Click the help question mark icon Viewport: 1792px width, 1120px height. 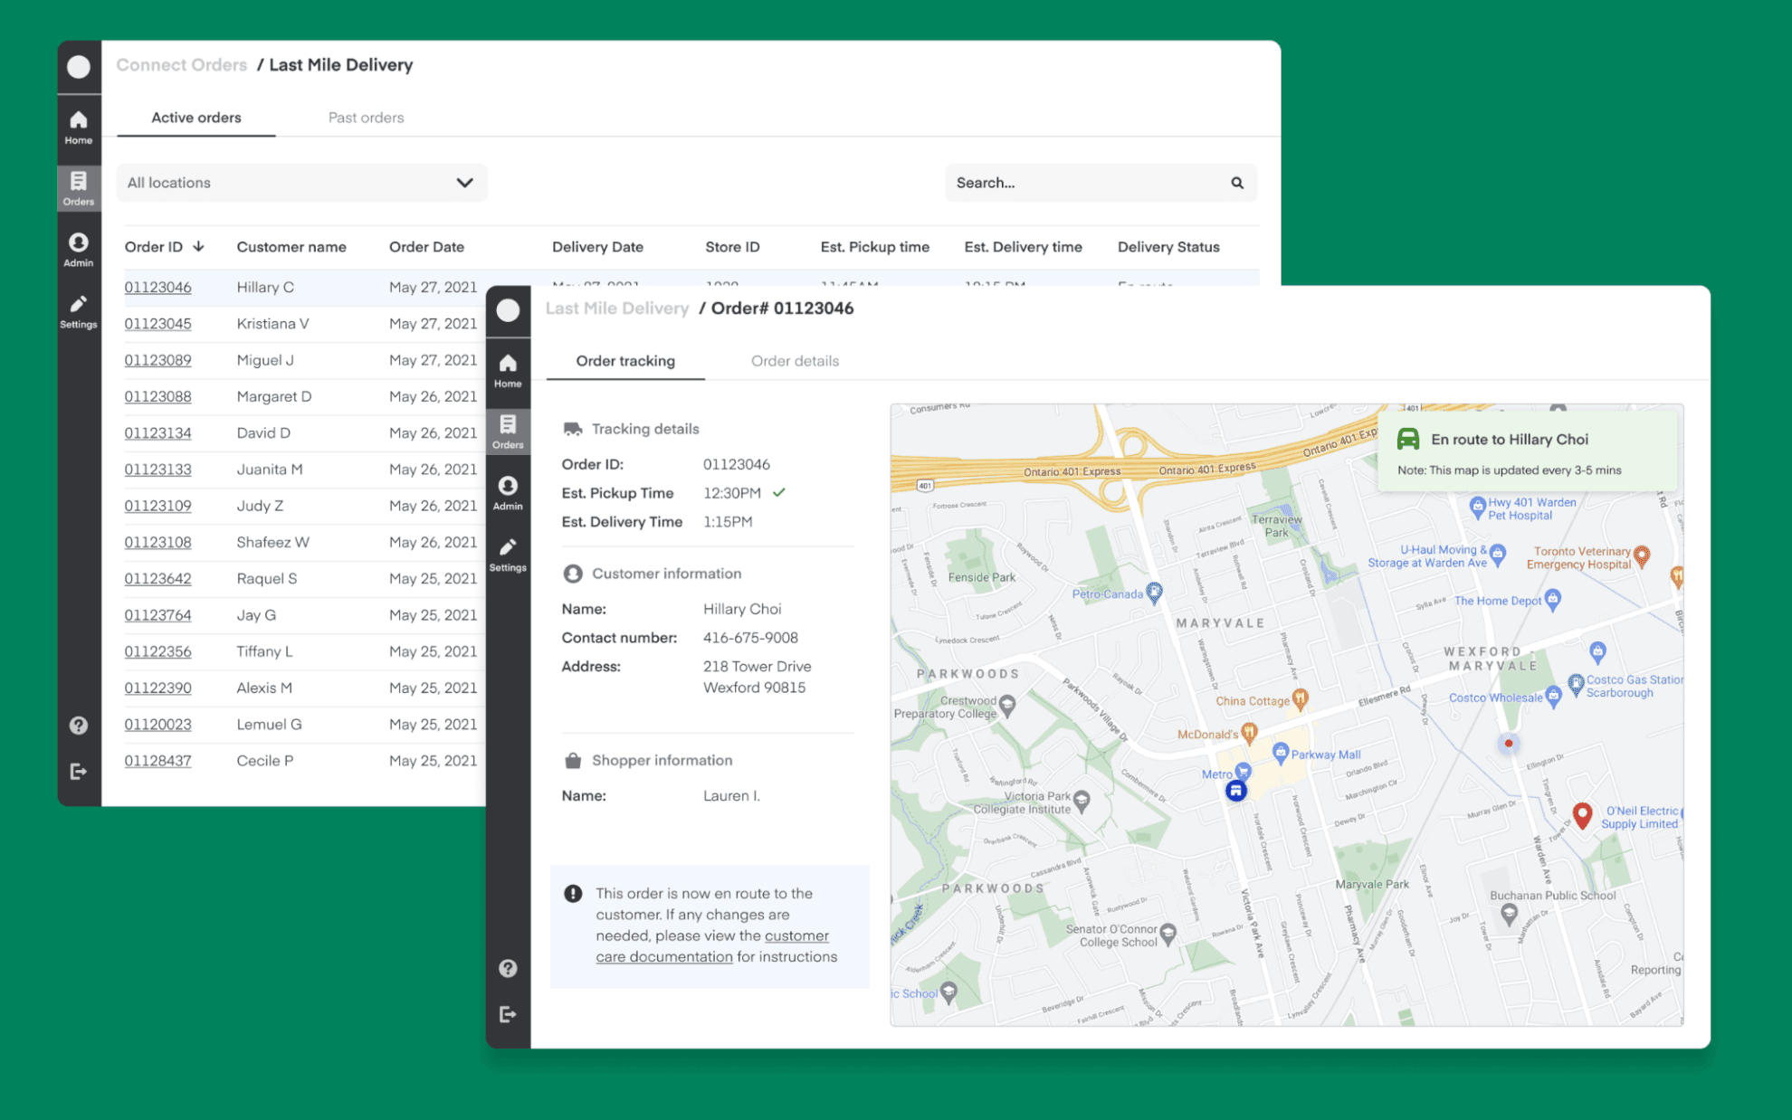click(x=508, y=968)
